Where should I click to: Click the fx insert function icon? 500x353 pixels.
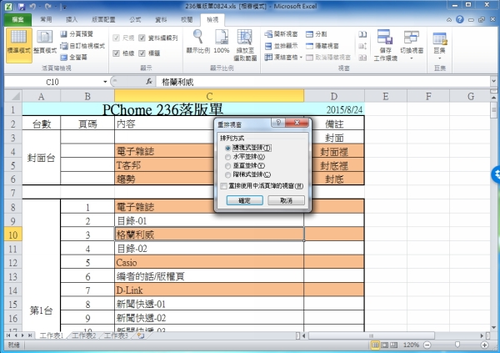click(148, 82)
